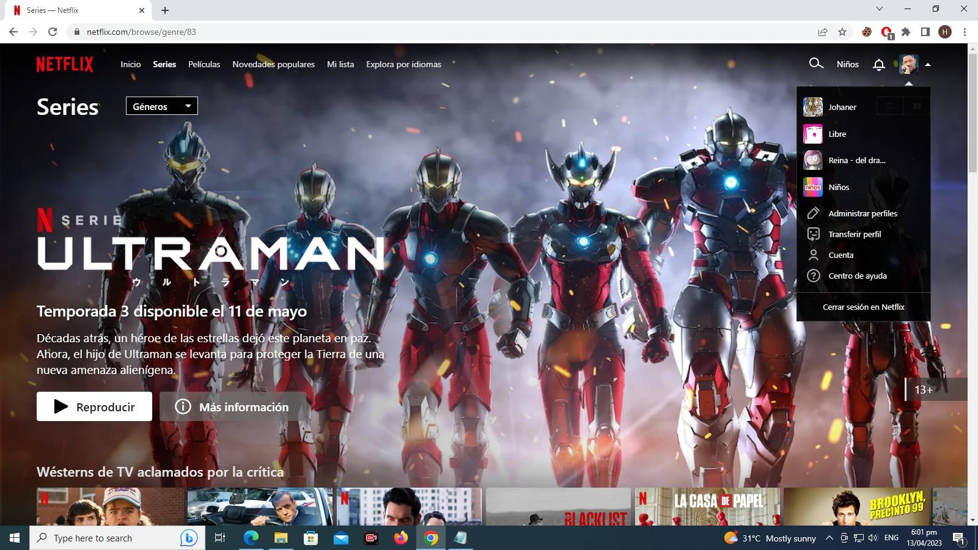Open Novedades populares
The height and width of the screenshot is (550, 978).
pos(273,64)
